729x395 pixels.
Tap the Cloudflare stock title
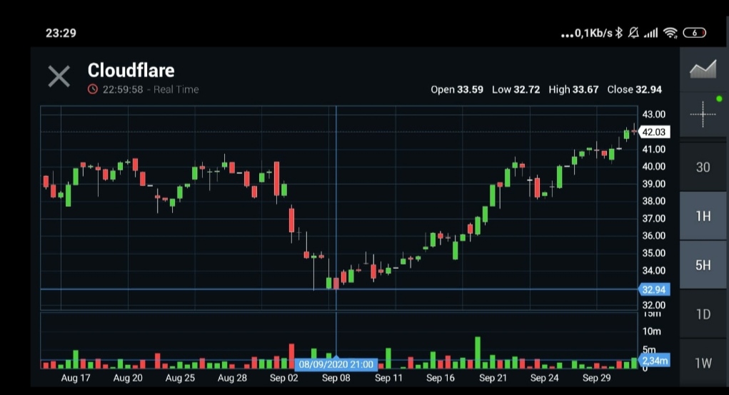[x=131, y=71]
